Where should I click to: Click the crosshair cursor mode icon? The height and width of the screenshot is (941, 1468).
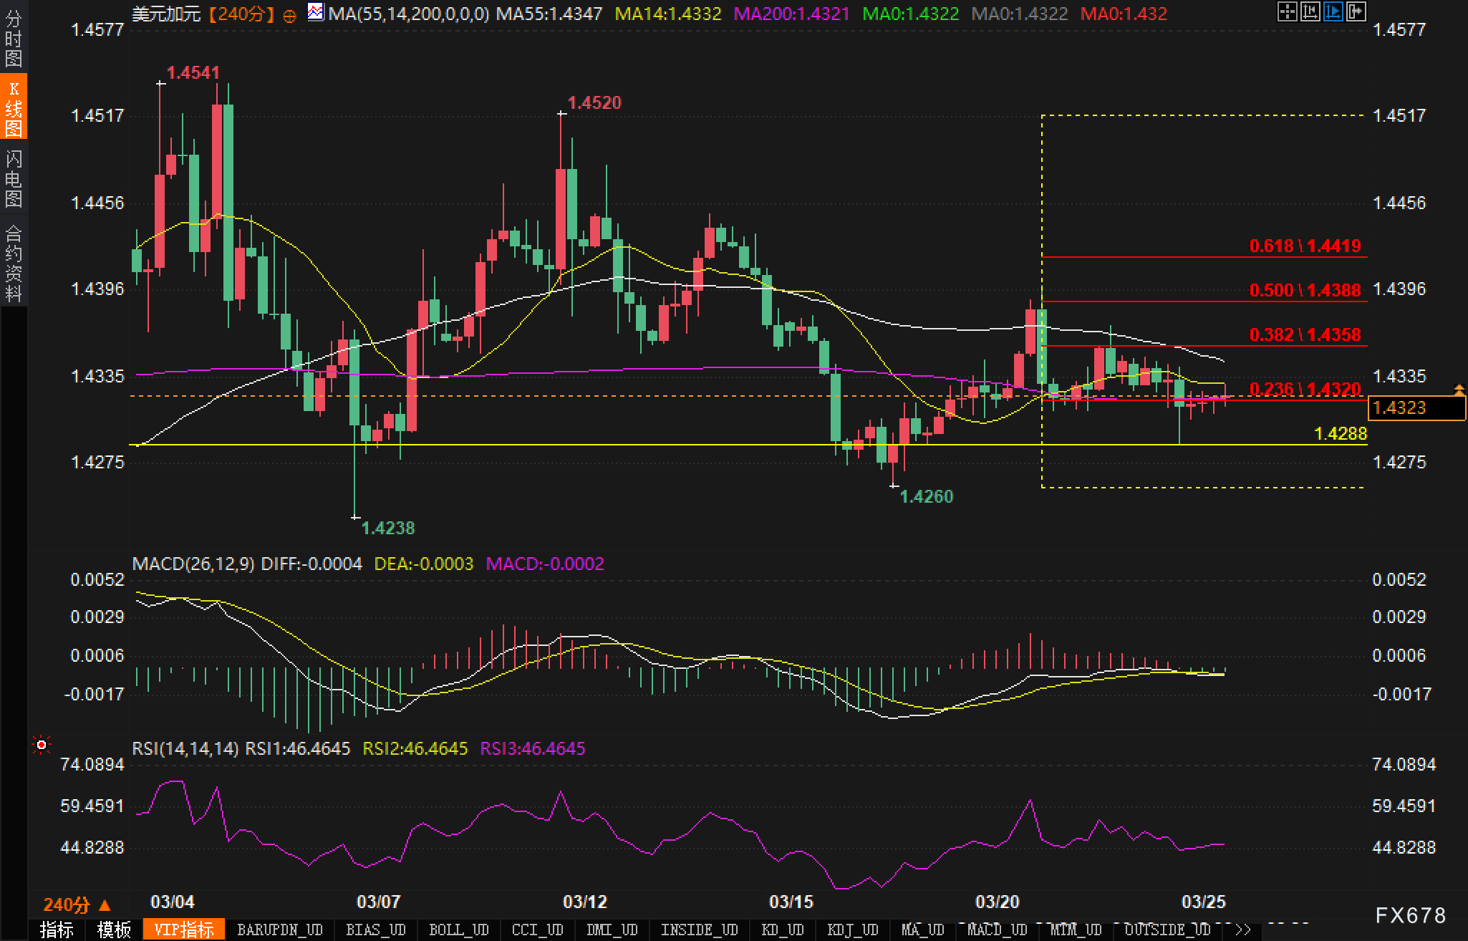(1287, 11)
